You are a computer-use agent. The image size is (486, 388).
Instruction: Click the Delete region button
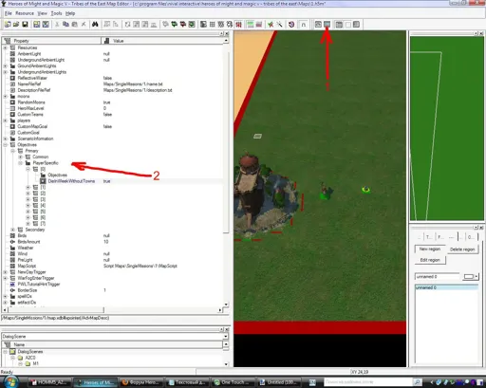coord(462,249)
